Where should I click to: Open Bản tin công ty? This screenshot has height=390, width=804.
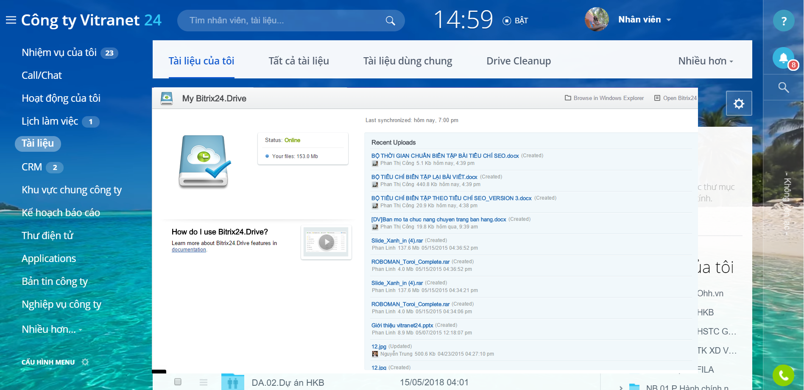(x=55, y=281)
